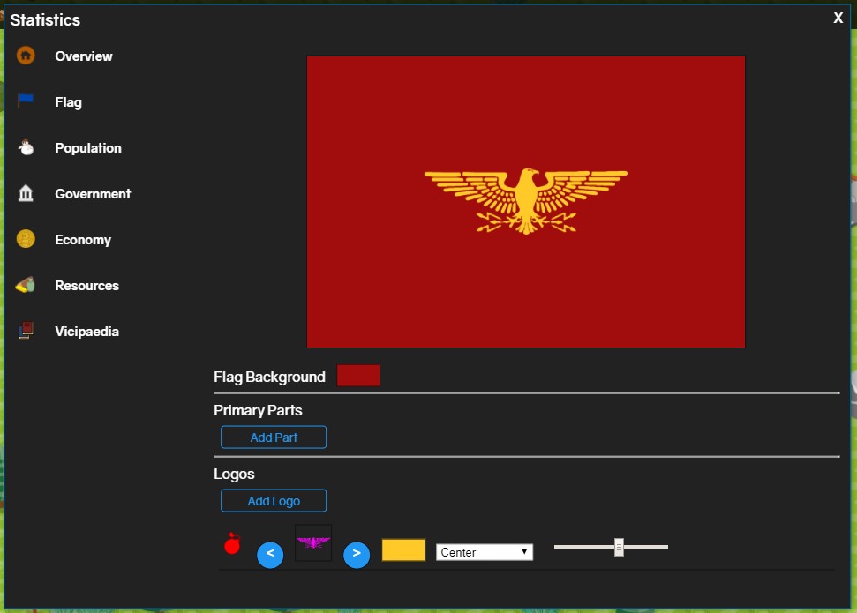Click the Statistics window title
Screen dimensions: 857x613
[x=45, y=20]
